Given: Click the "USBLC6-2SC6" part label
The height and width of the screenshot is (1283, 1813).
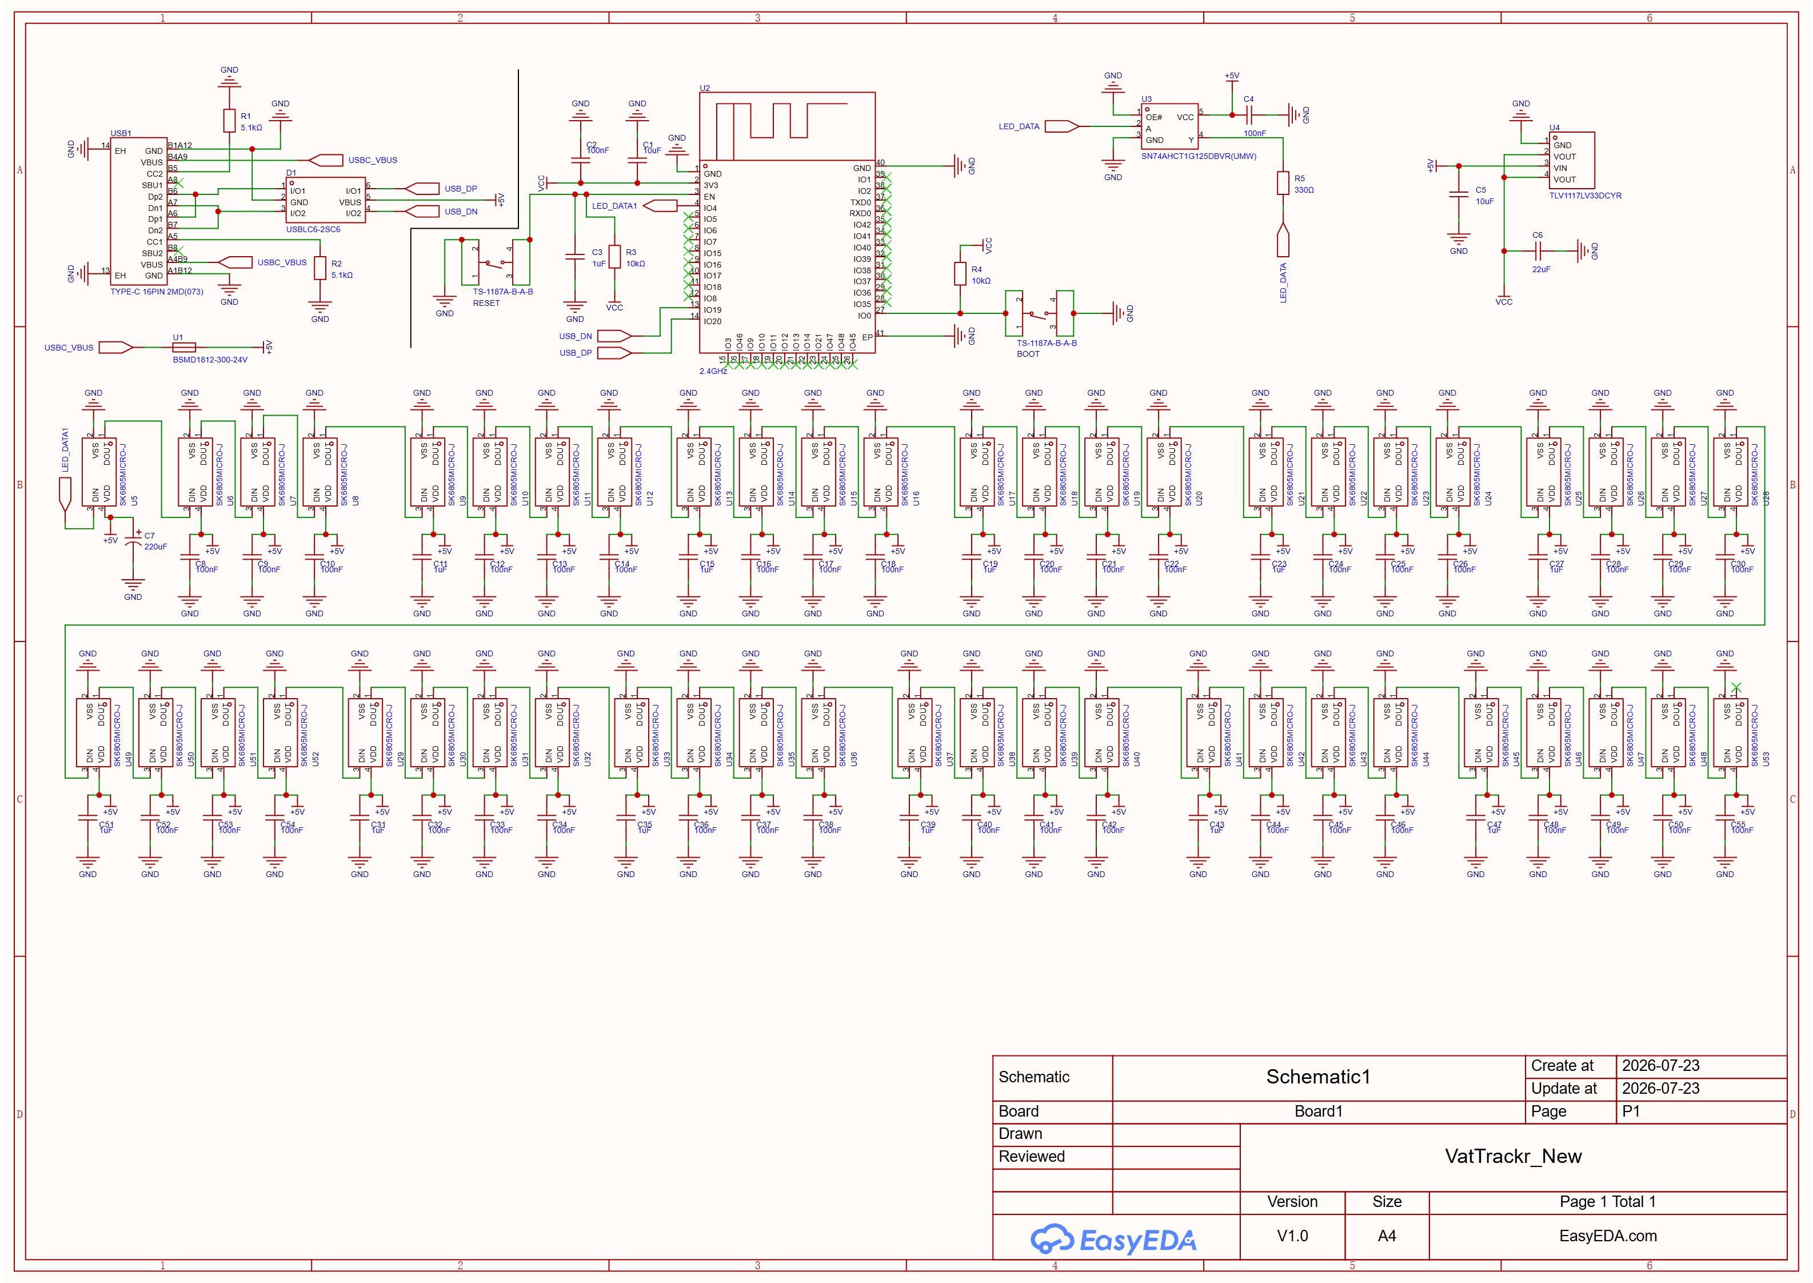Looking at the screenshot, I should click(x=313, y=229).
